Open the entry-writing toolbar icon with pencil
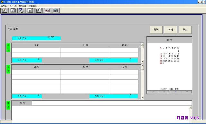 coord(5,11)
